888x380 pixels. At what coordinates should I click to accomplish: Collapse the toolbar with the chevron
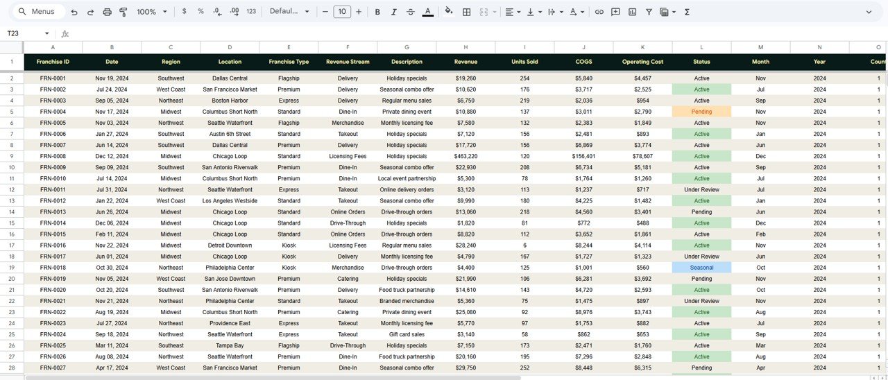869,12
